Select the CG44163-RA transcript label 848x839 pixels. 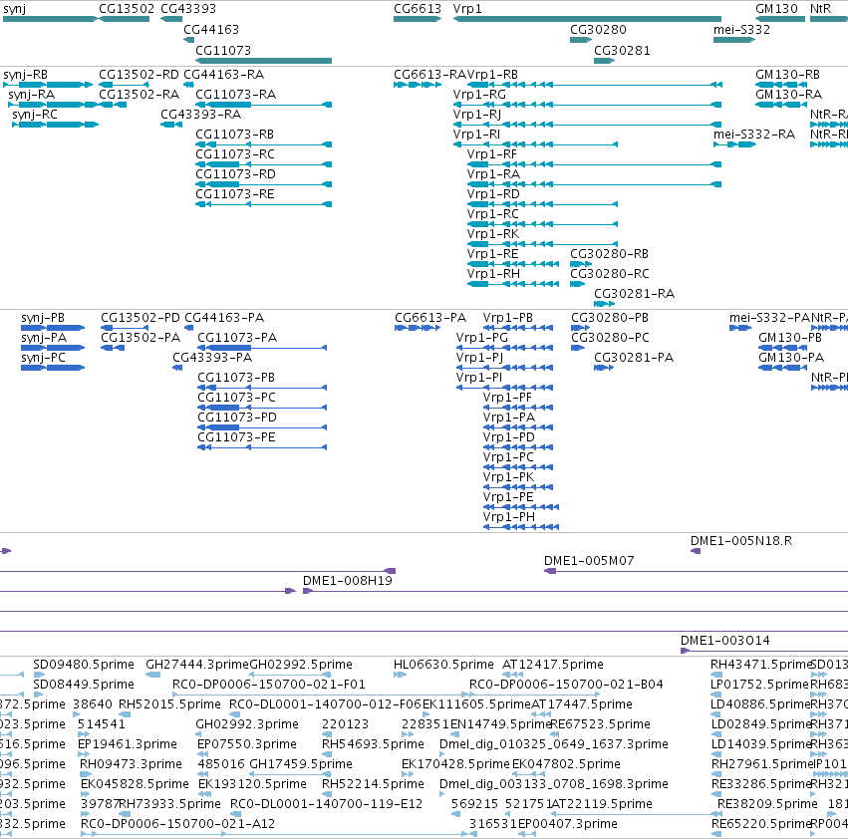tap(224, 74)
